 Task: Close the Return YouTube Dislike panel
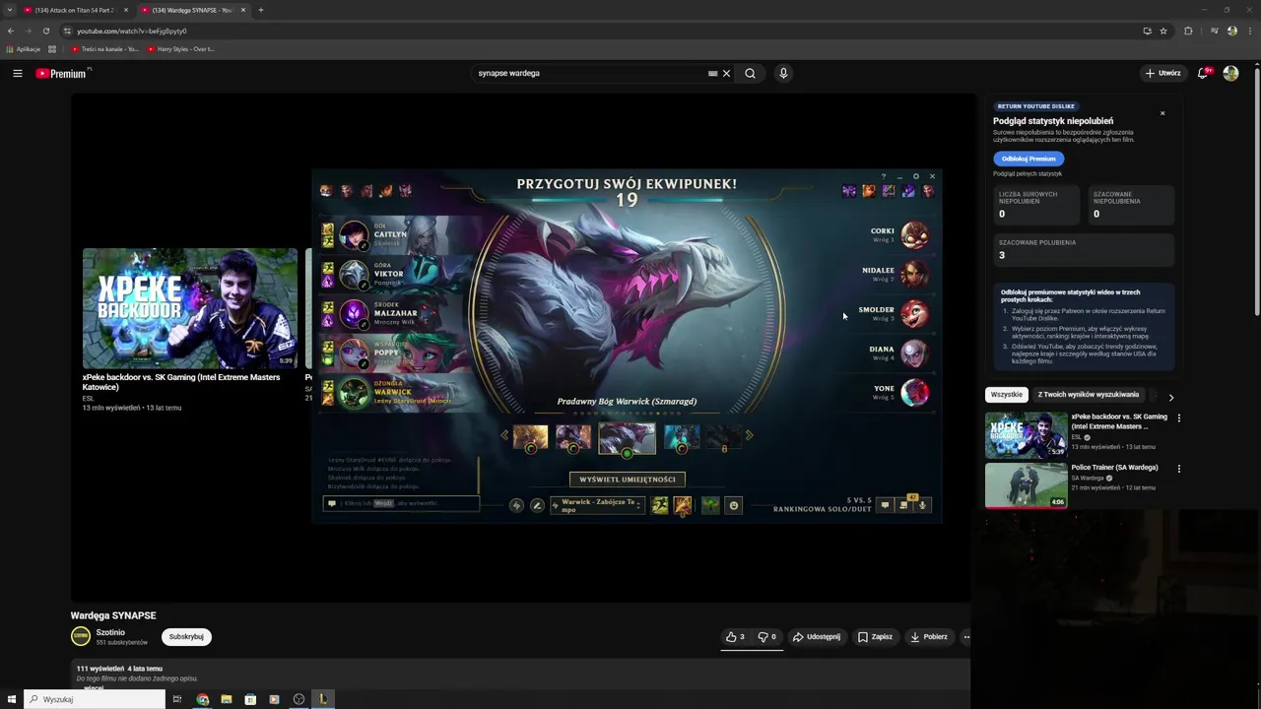pyautogui.click(x=1162, y=113)
